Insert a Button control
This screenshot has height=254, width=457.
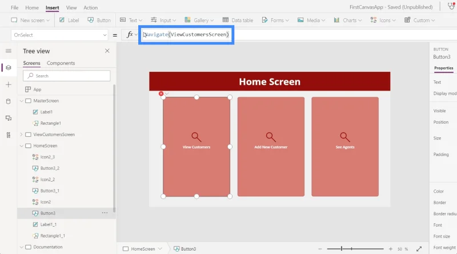[99, 20]
